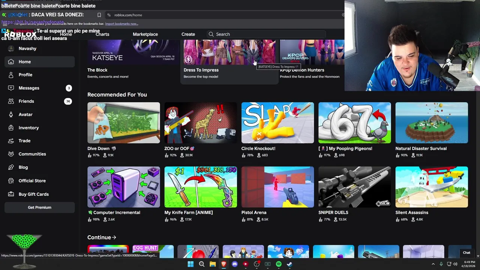Focus the Roblox Search input field
The image size is (480, 270).
point(266,34)
